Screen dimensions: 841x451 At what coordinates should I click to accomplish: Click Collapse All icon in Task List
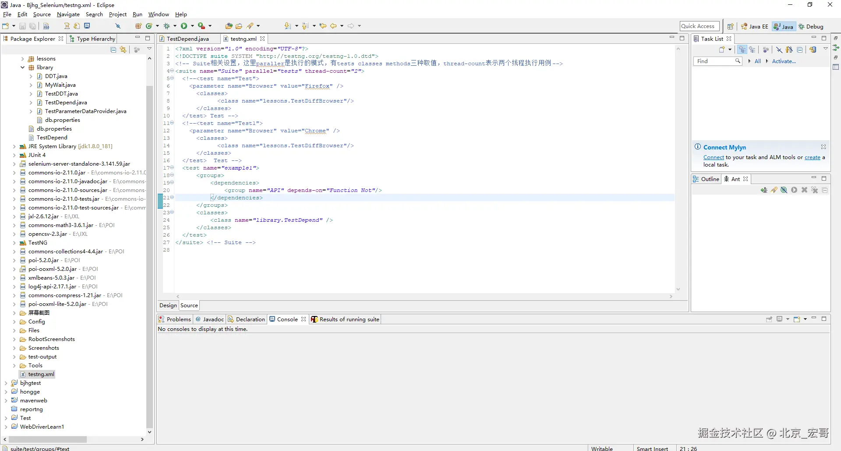[800, 50]
